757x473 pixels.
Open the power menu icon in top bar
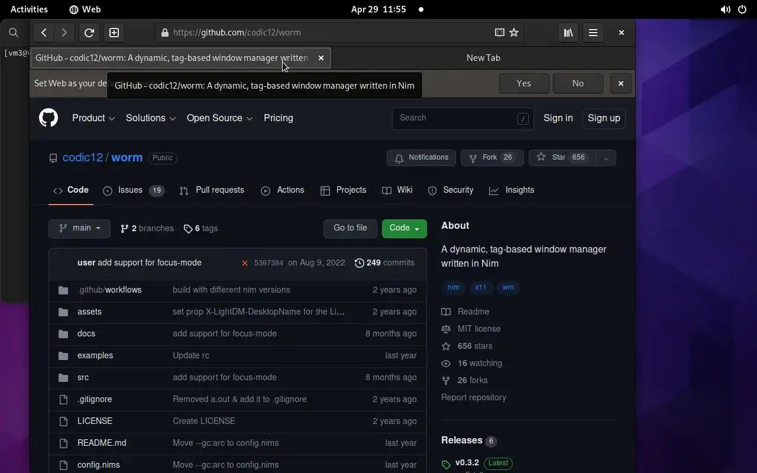742,9
